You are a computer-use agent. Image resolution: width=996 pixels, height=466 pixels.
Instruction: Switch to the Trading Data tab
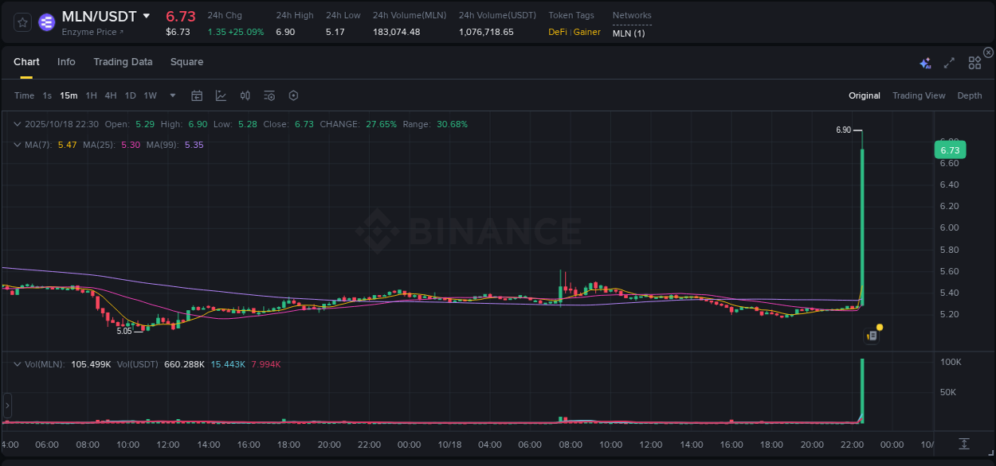(x=123, y=61)
